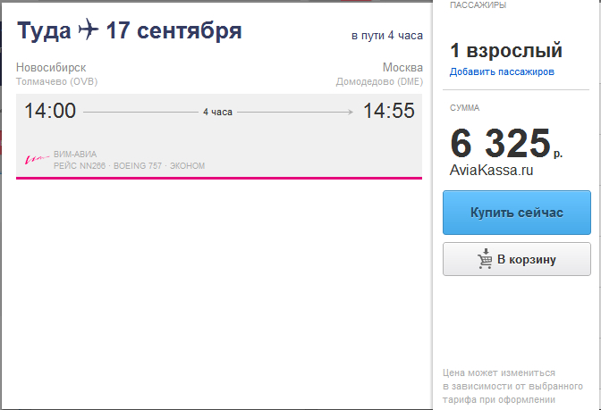This screenshot has width=601, height=410.
Task: Open Добавить пассажиров link
Action: pos(502,72)
